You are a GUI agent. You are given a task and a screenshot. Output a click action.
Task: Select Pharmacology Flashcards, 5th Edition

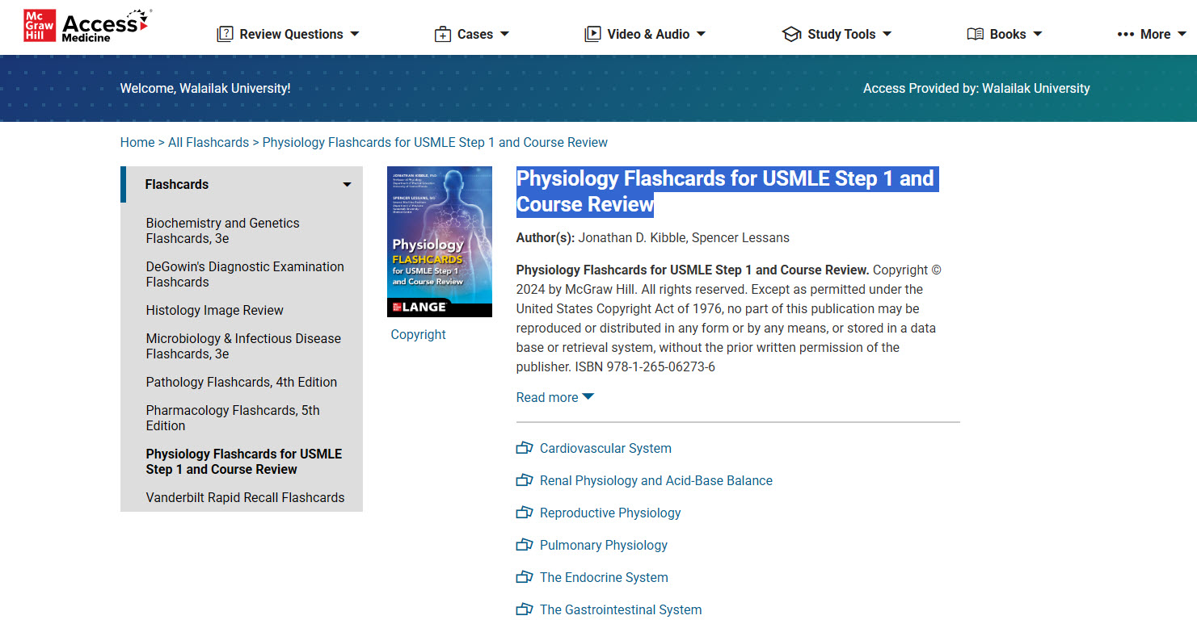(233, 418)
